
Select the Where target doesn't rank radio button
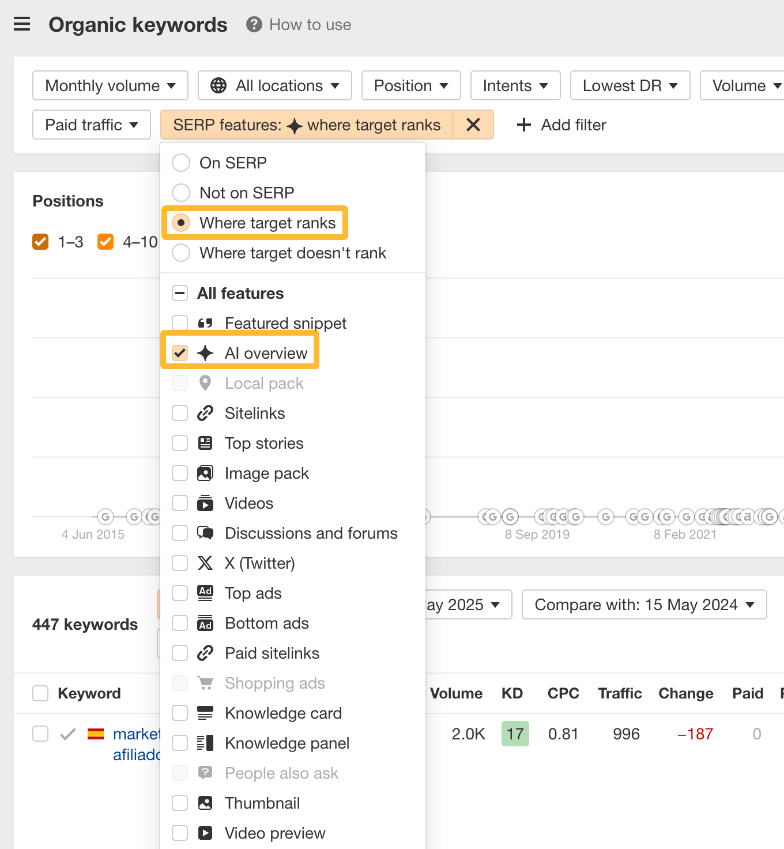click(180, 253)
